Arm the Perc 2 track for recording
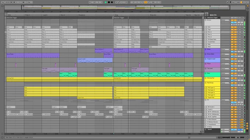 (242, 34)
